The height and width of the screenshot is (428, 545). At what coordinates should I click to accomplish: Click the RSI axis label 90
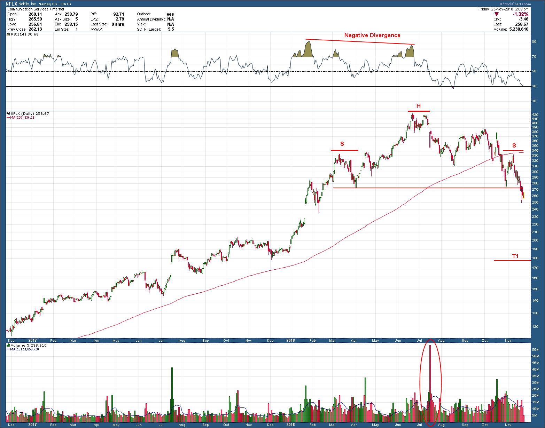534,42
